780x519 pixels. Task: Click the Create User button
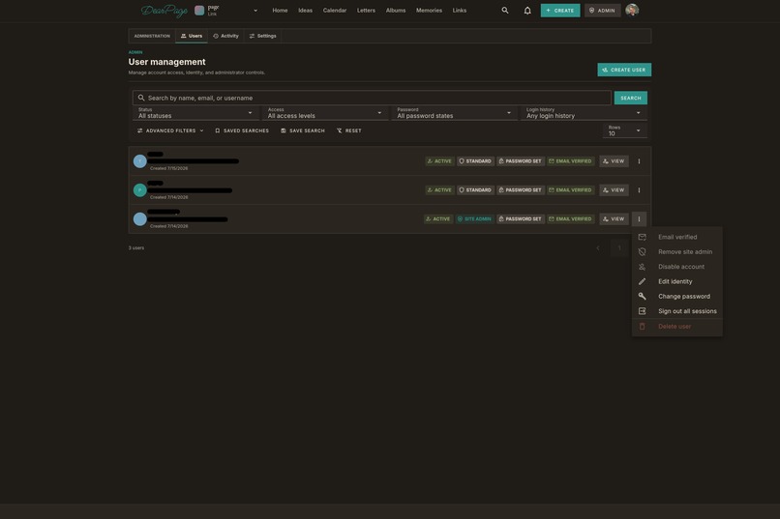click(x=624, y=70)
